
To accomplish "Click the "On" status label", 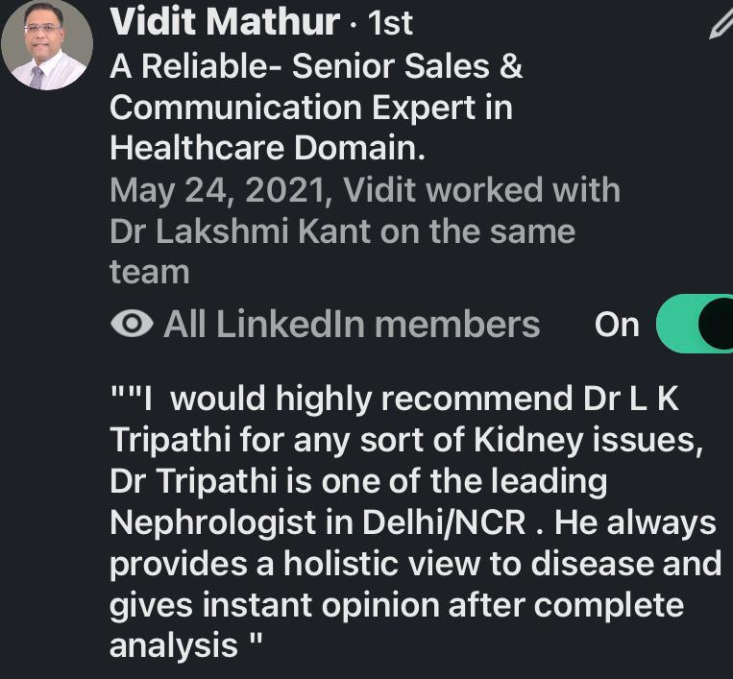I will coord(617,325).
